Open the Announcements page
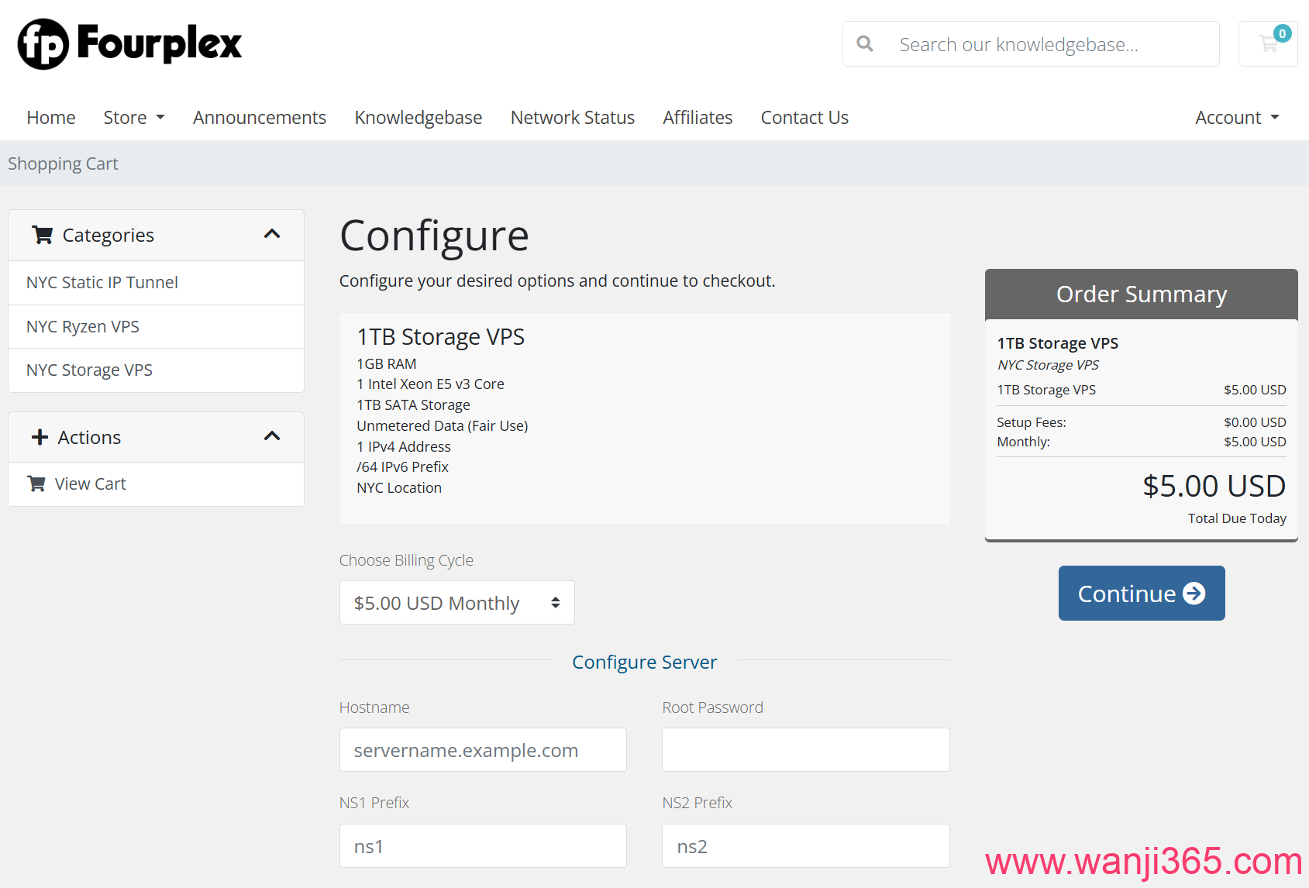 pyautogui.click(x=260, y=117)
